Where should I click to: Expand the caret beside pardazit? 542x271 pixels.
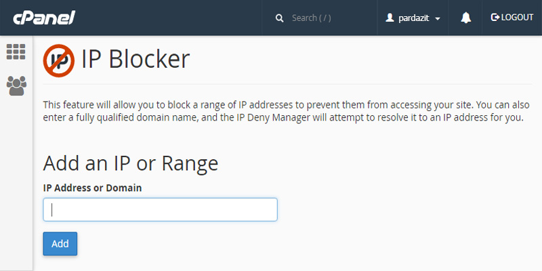point(438,19)
